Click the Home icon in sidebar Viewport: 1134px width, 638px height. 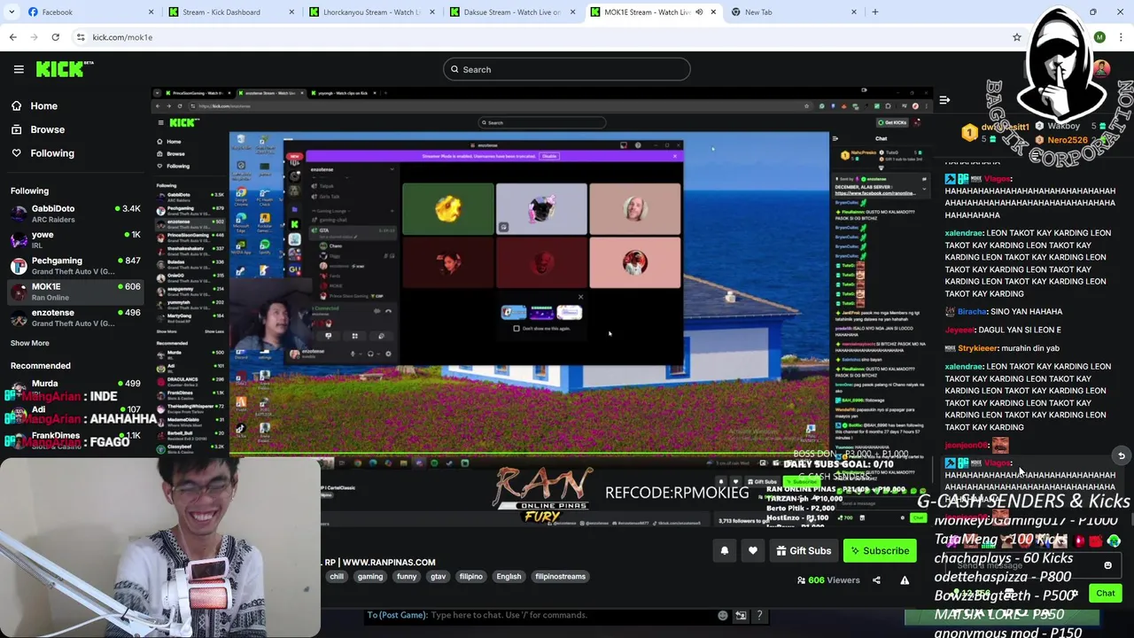tap(17, 105)
